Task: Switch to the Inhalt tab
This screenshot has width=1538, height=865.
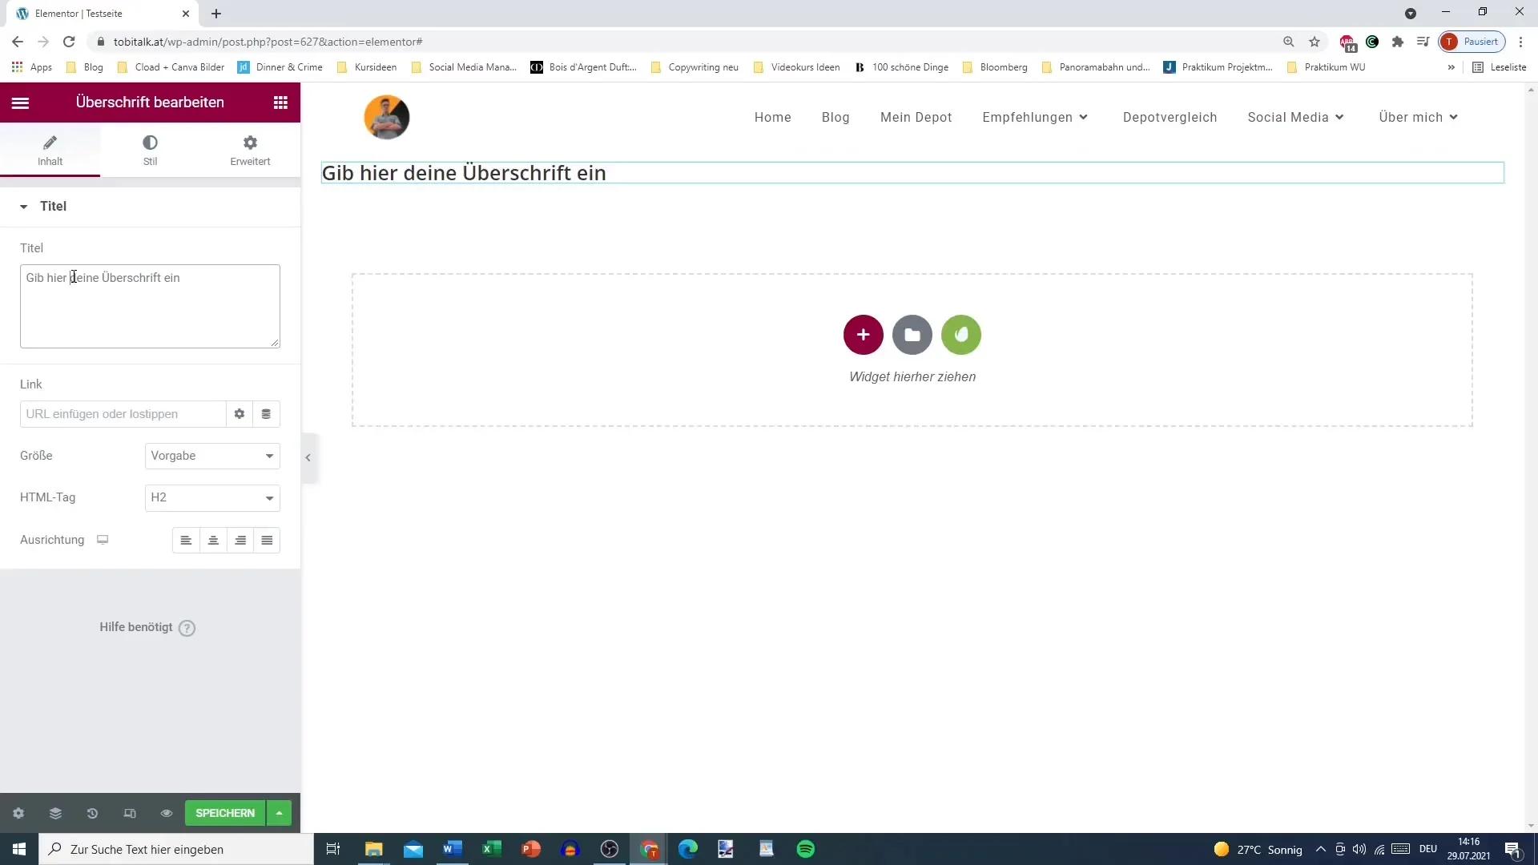Action: coord(50,151)
